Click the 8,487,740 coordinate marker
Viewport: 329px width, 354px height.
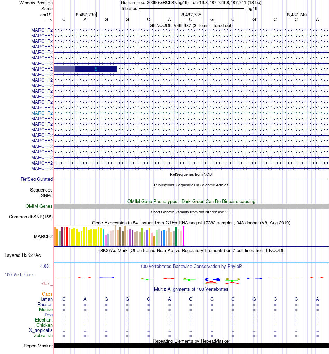(297, 15)
